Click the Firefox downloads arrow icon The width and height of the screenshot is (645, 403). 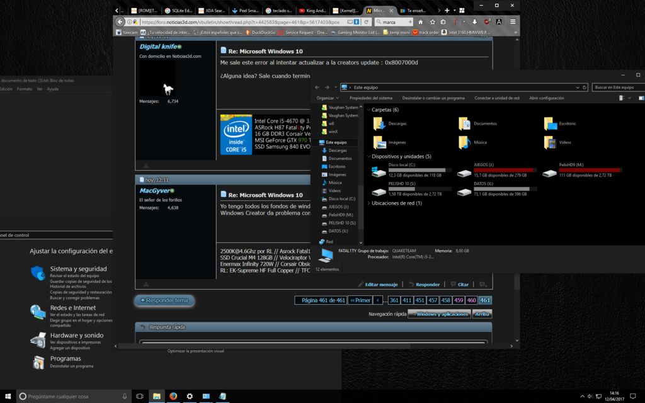pos(474,21)
